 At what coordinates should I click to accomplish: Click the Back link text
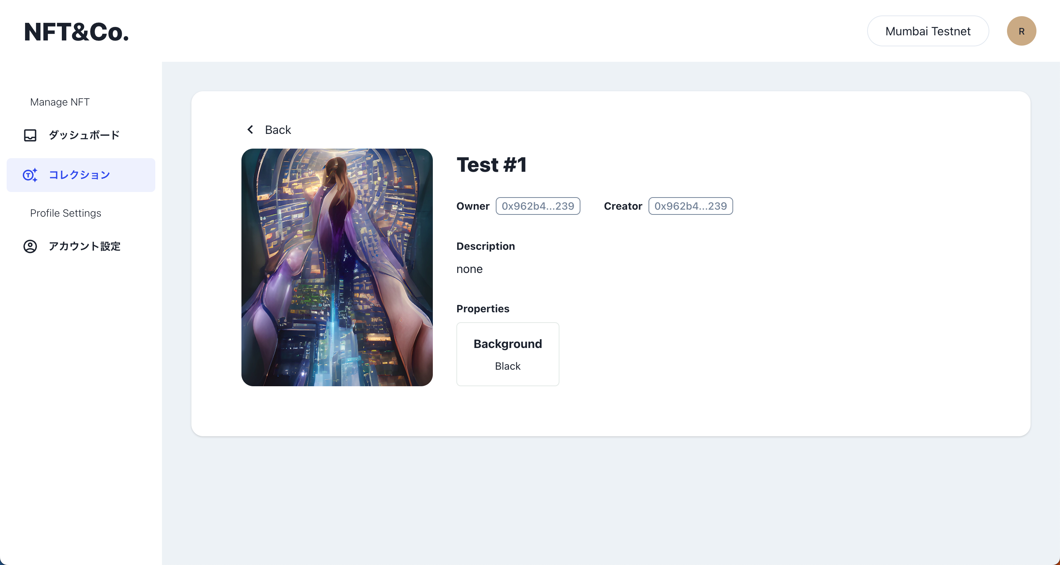(x=278, y=130)
